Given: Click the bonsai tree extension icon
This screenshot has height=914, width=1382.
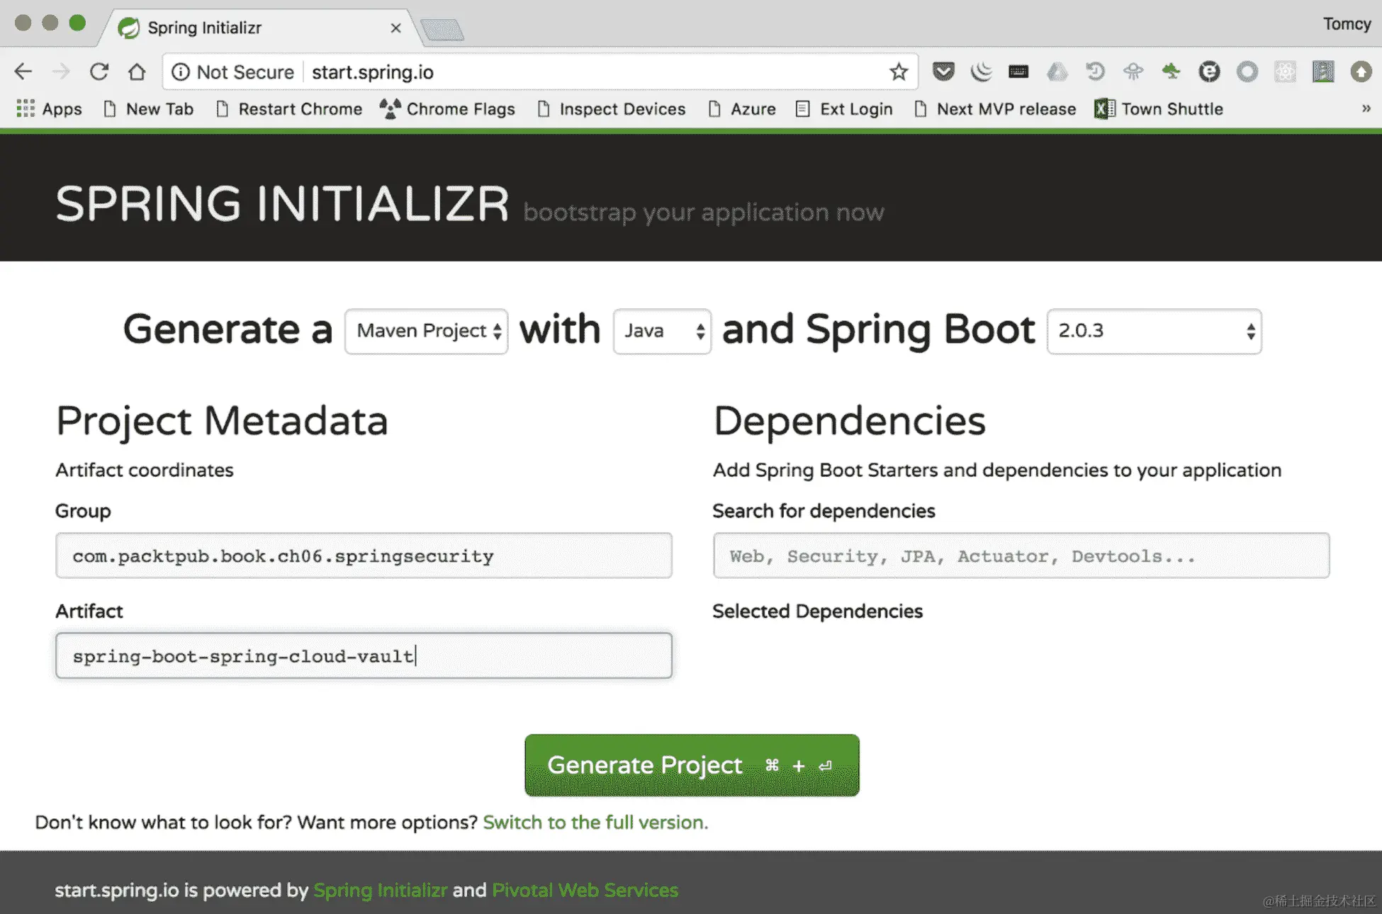Looking at the screenshot, I should (1171, 72).
